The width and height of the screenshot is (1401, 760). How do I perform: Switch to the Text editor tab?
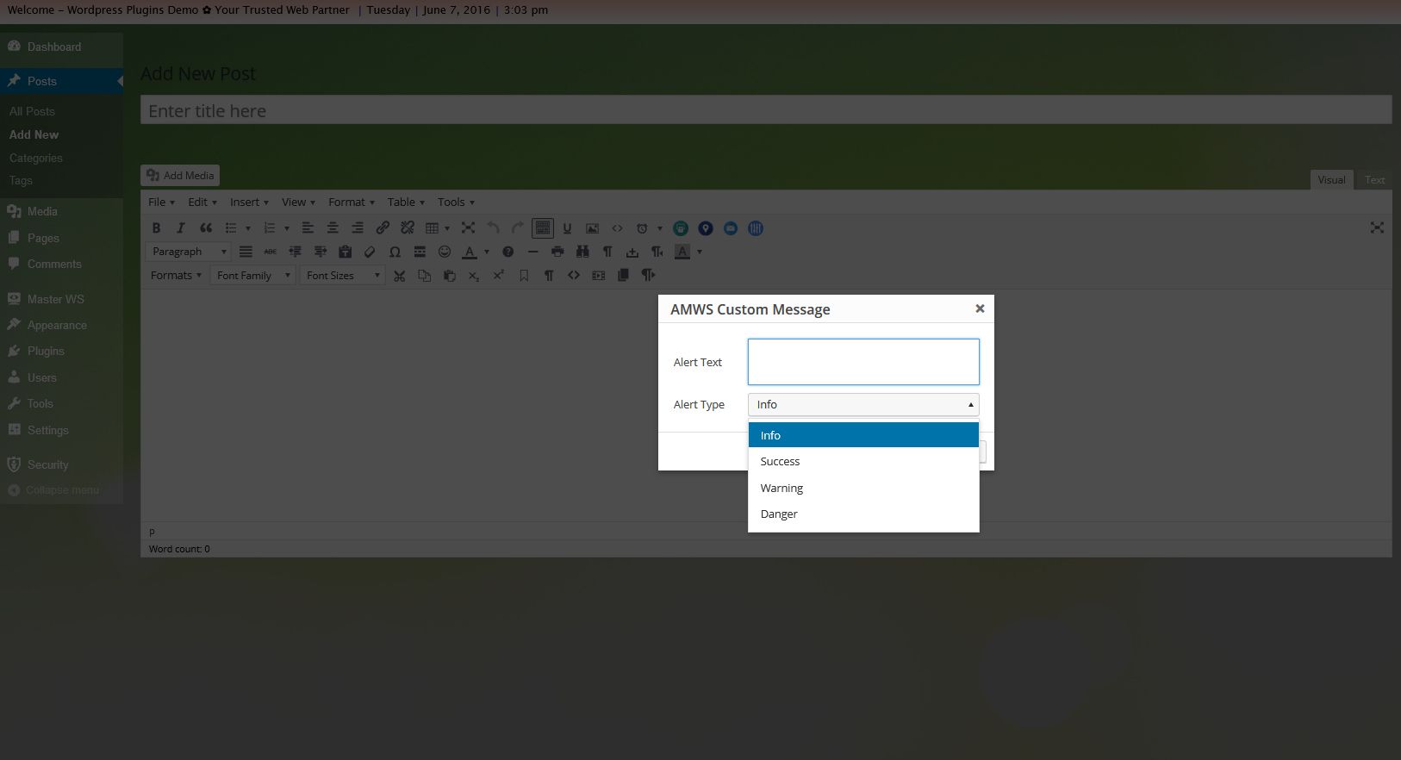[x=1374, y=179]
